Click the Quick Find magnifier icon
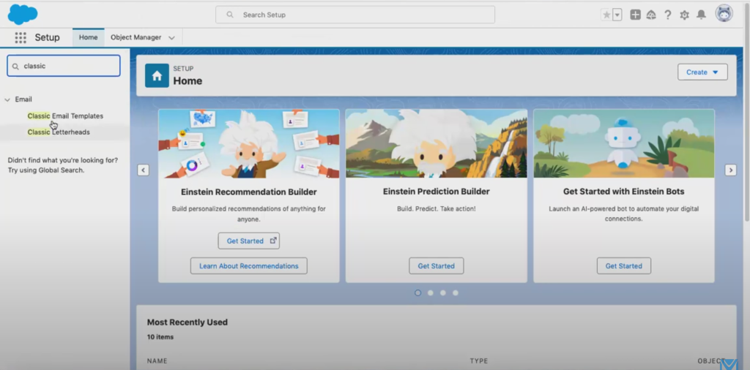The height and width of the screenshot is (370, 750). tap(15, 67)
